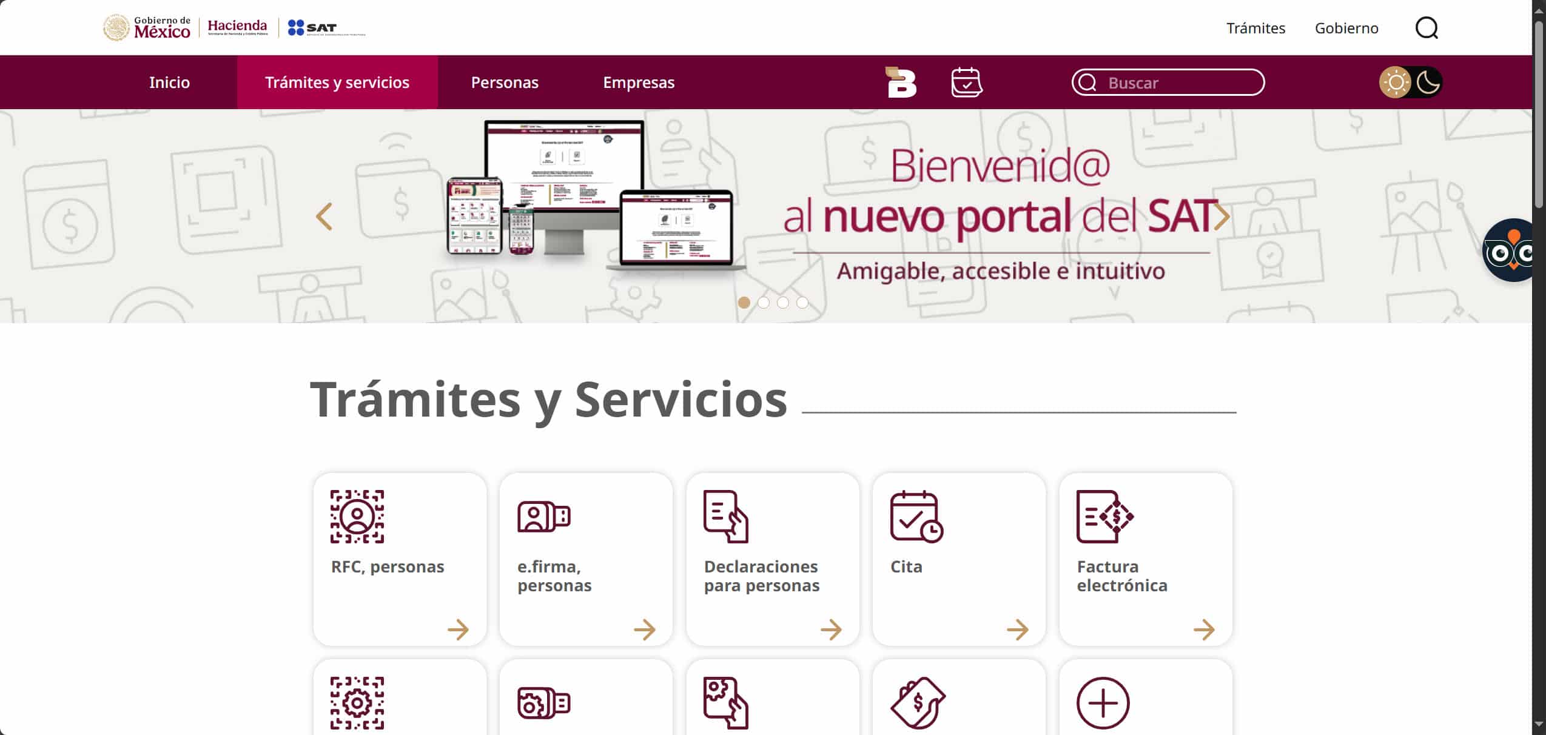This screenshot has height=735, width=1546.
Task: Click Trámites link in top header
Action: pyautogui.click(x=1255, y=28)
